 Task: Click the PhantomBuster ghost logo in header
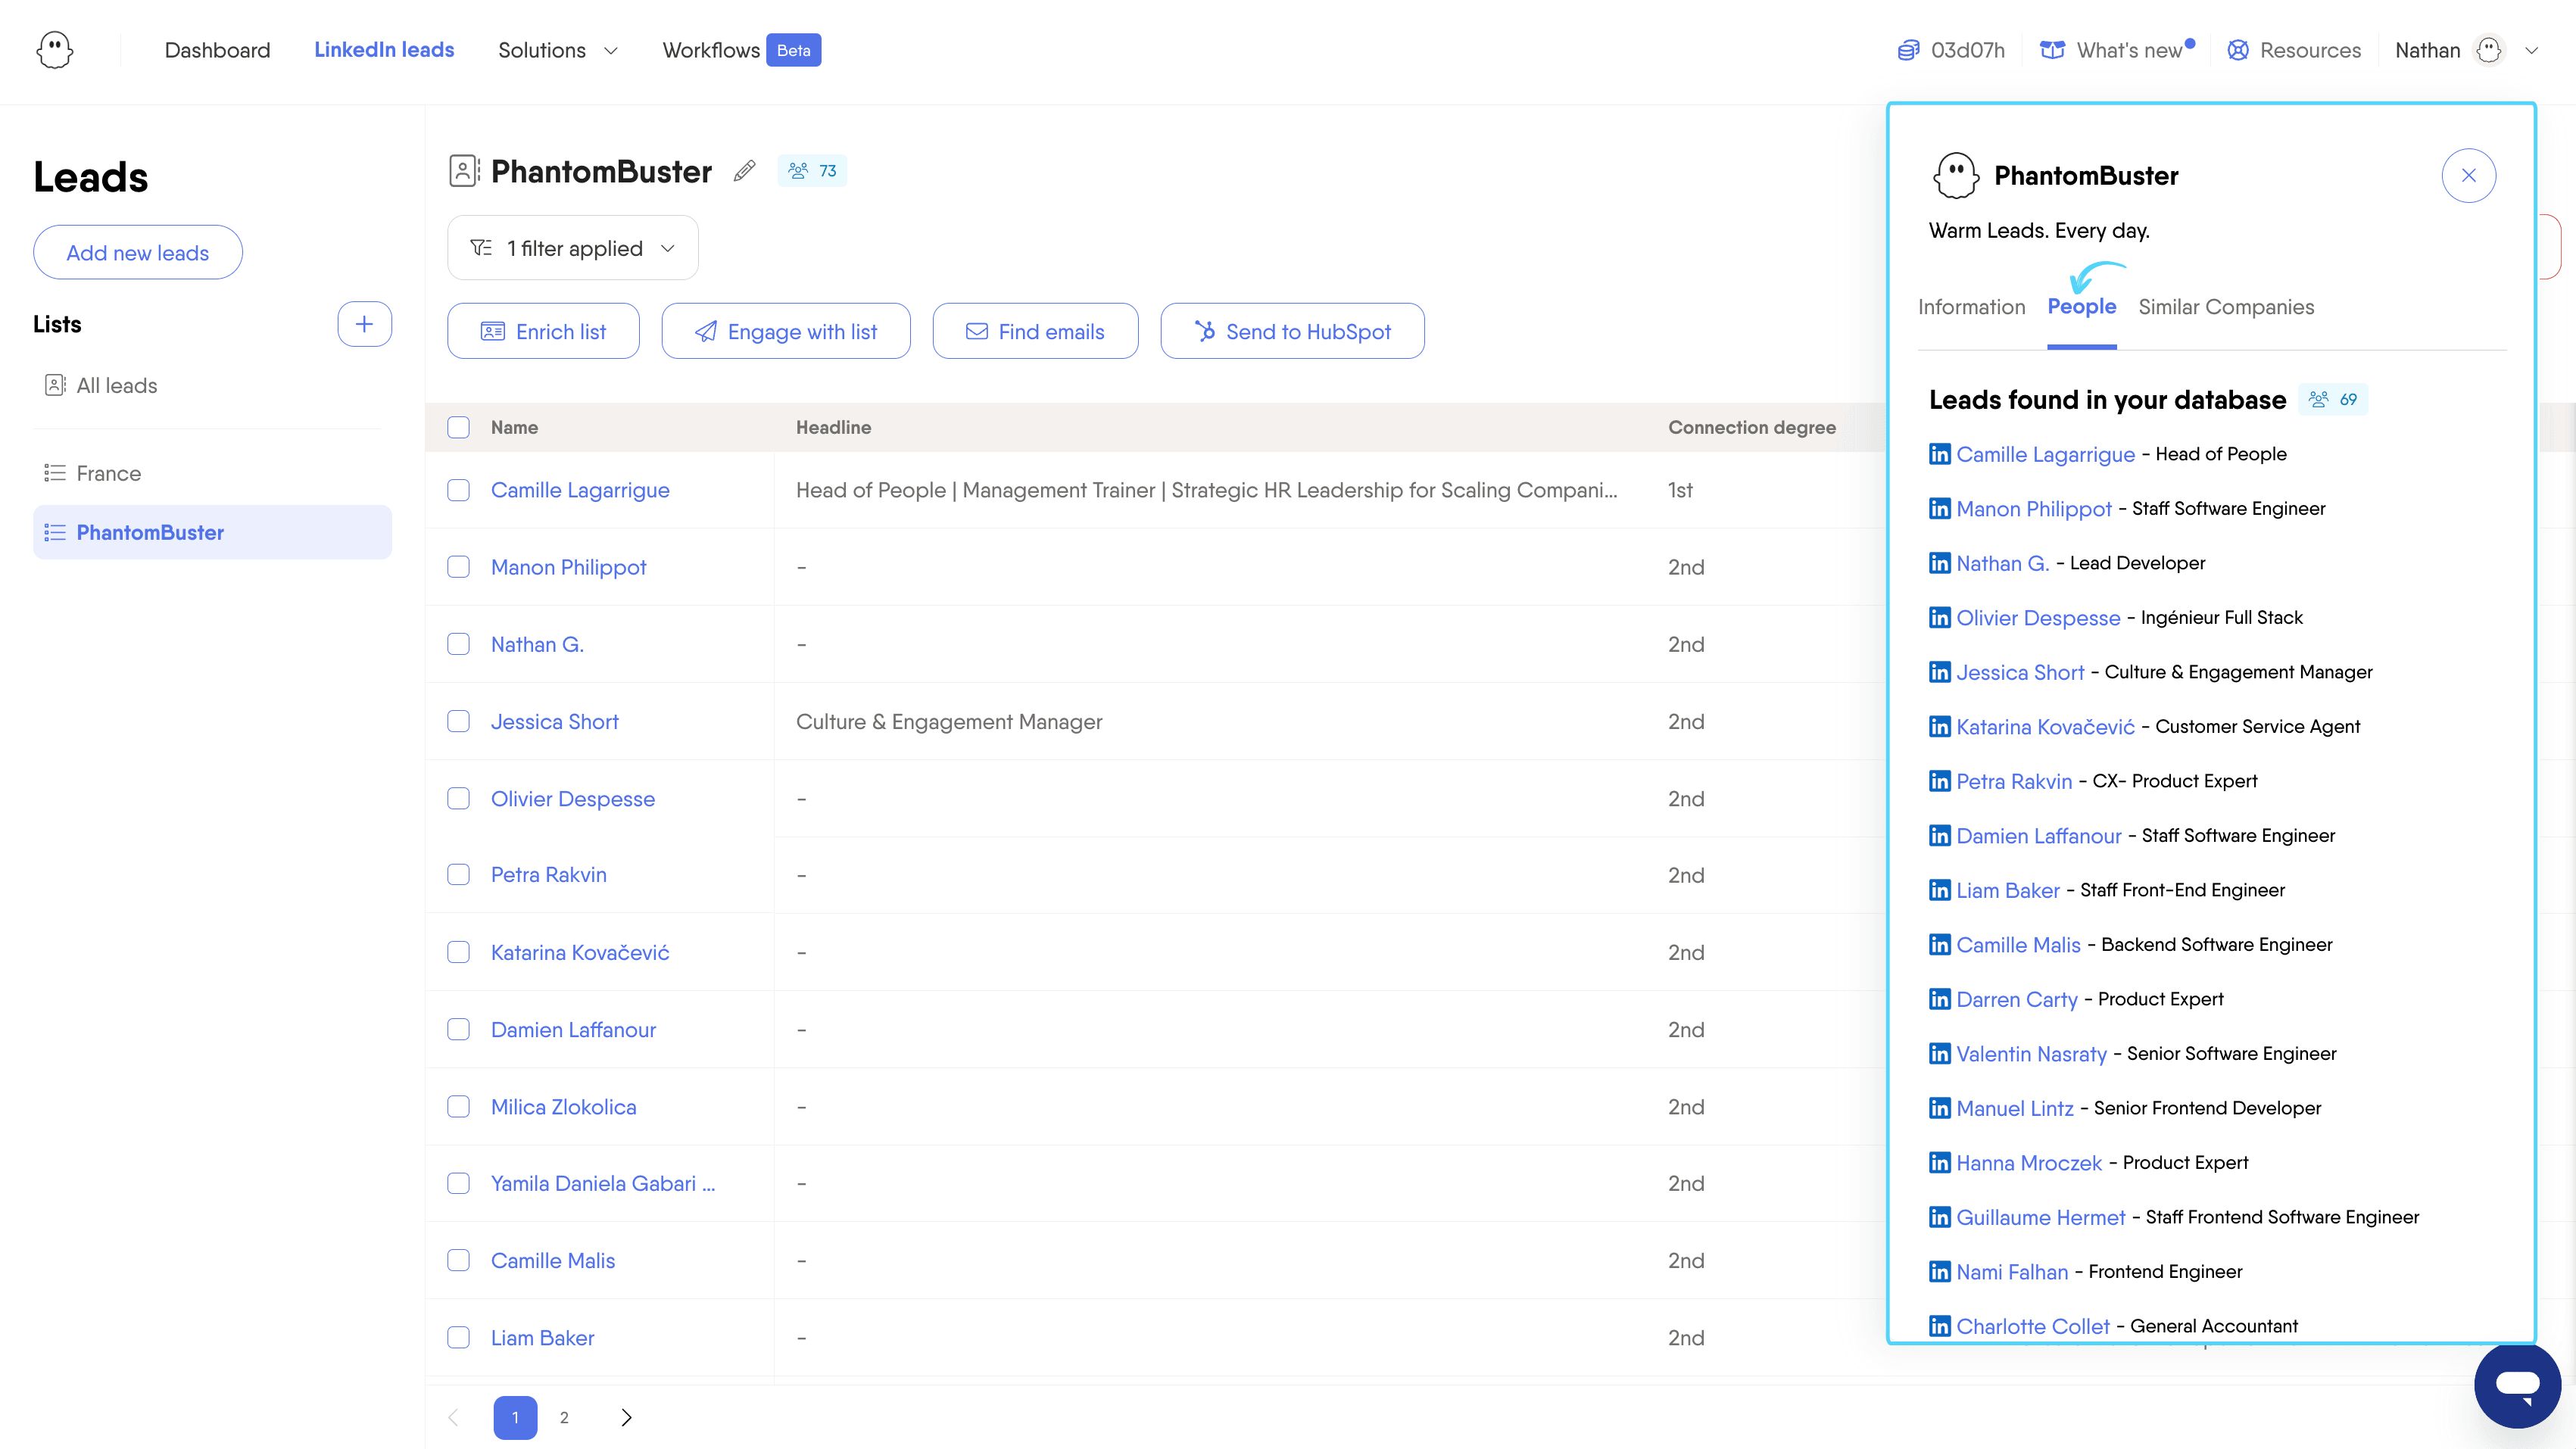pos(54,50)
